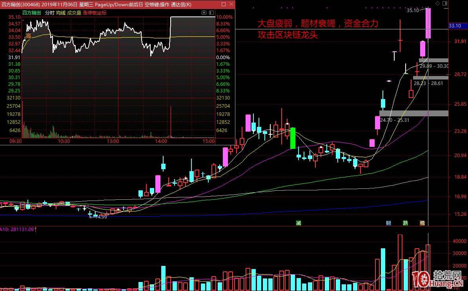Click the 31.91 previous close label in intraday panel

coord(14,58)
